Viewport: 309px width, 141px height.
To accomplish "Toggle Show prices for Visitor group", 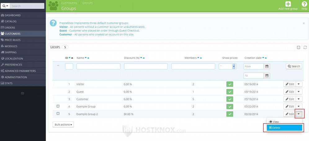I will click(x=230, y=84).
